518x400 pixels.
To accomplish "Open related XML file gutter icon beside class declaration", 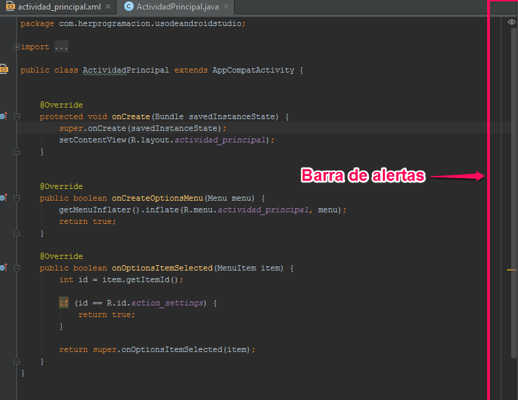I will (4, 69).
